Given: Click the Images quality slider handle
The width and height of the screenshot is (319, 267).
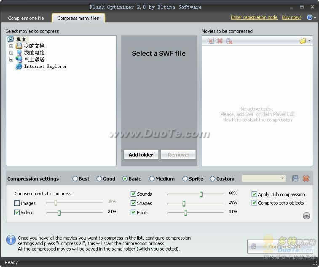Looking at the screenshot, I should point(56,203).
